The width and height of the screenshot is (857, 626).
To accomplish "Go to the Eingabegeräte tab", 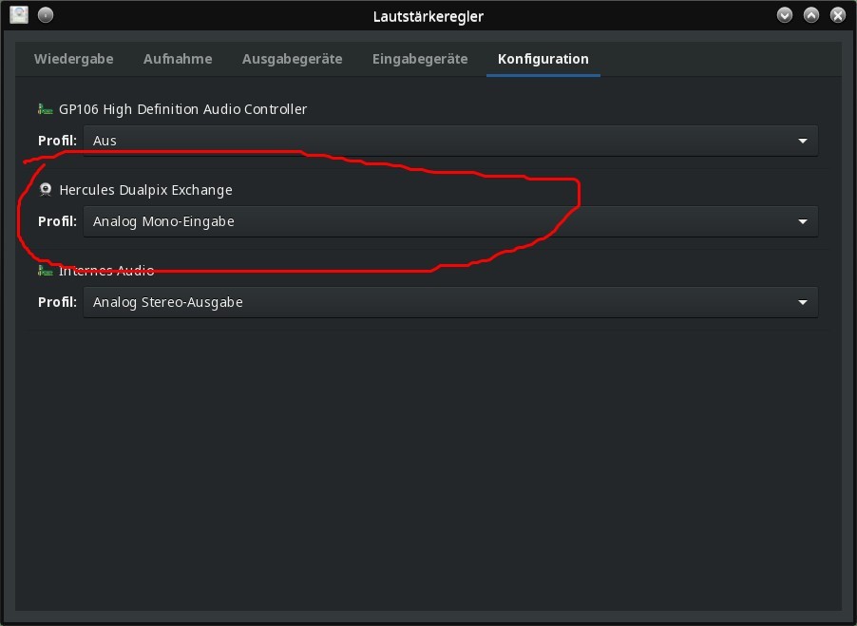I will coord(420,59).
